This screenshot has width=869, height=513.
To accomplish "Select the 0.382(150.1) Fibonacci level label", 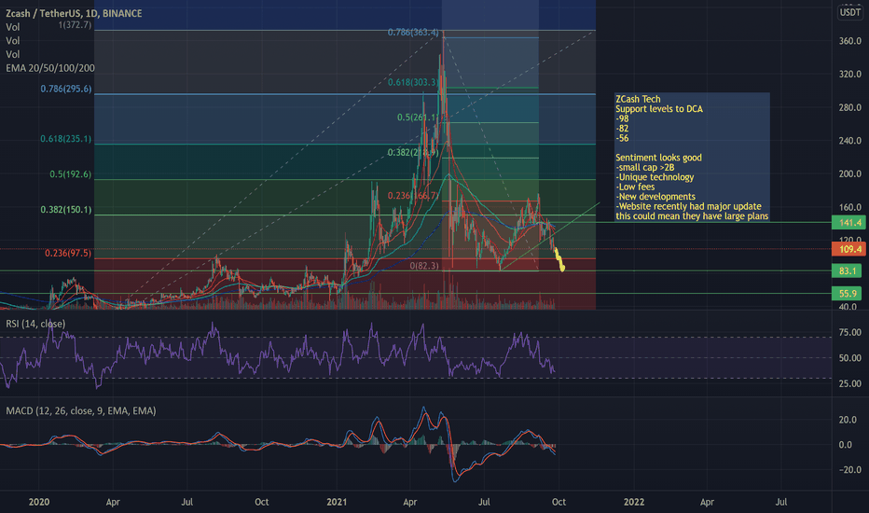I will (x=66, y=210).
